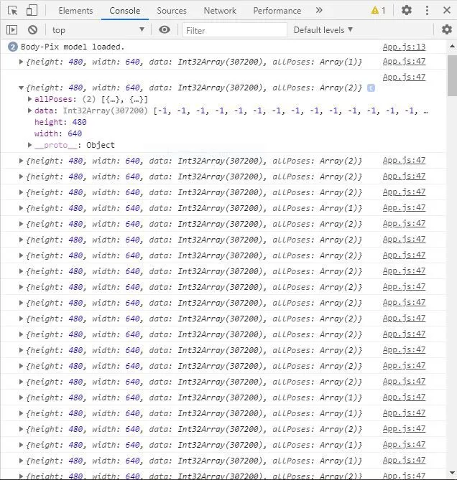Expand the data Int32Array property

coord(29,110)
